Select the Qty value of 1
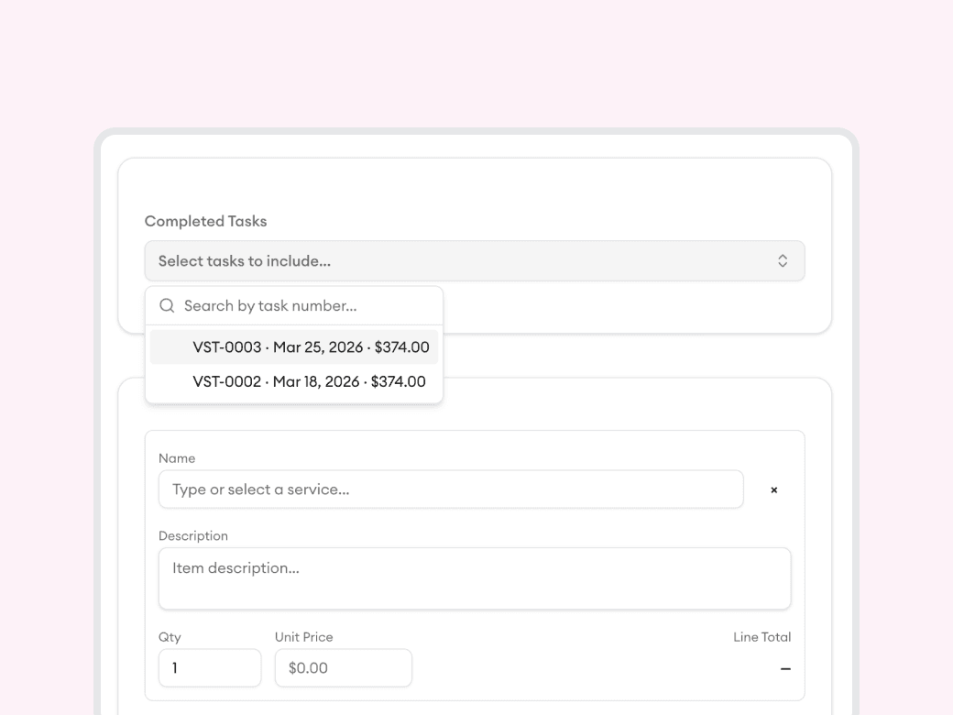The width and height of the screenshot is (953, 715). point(210,667)
